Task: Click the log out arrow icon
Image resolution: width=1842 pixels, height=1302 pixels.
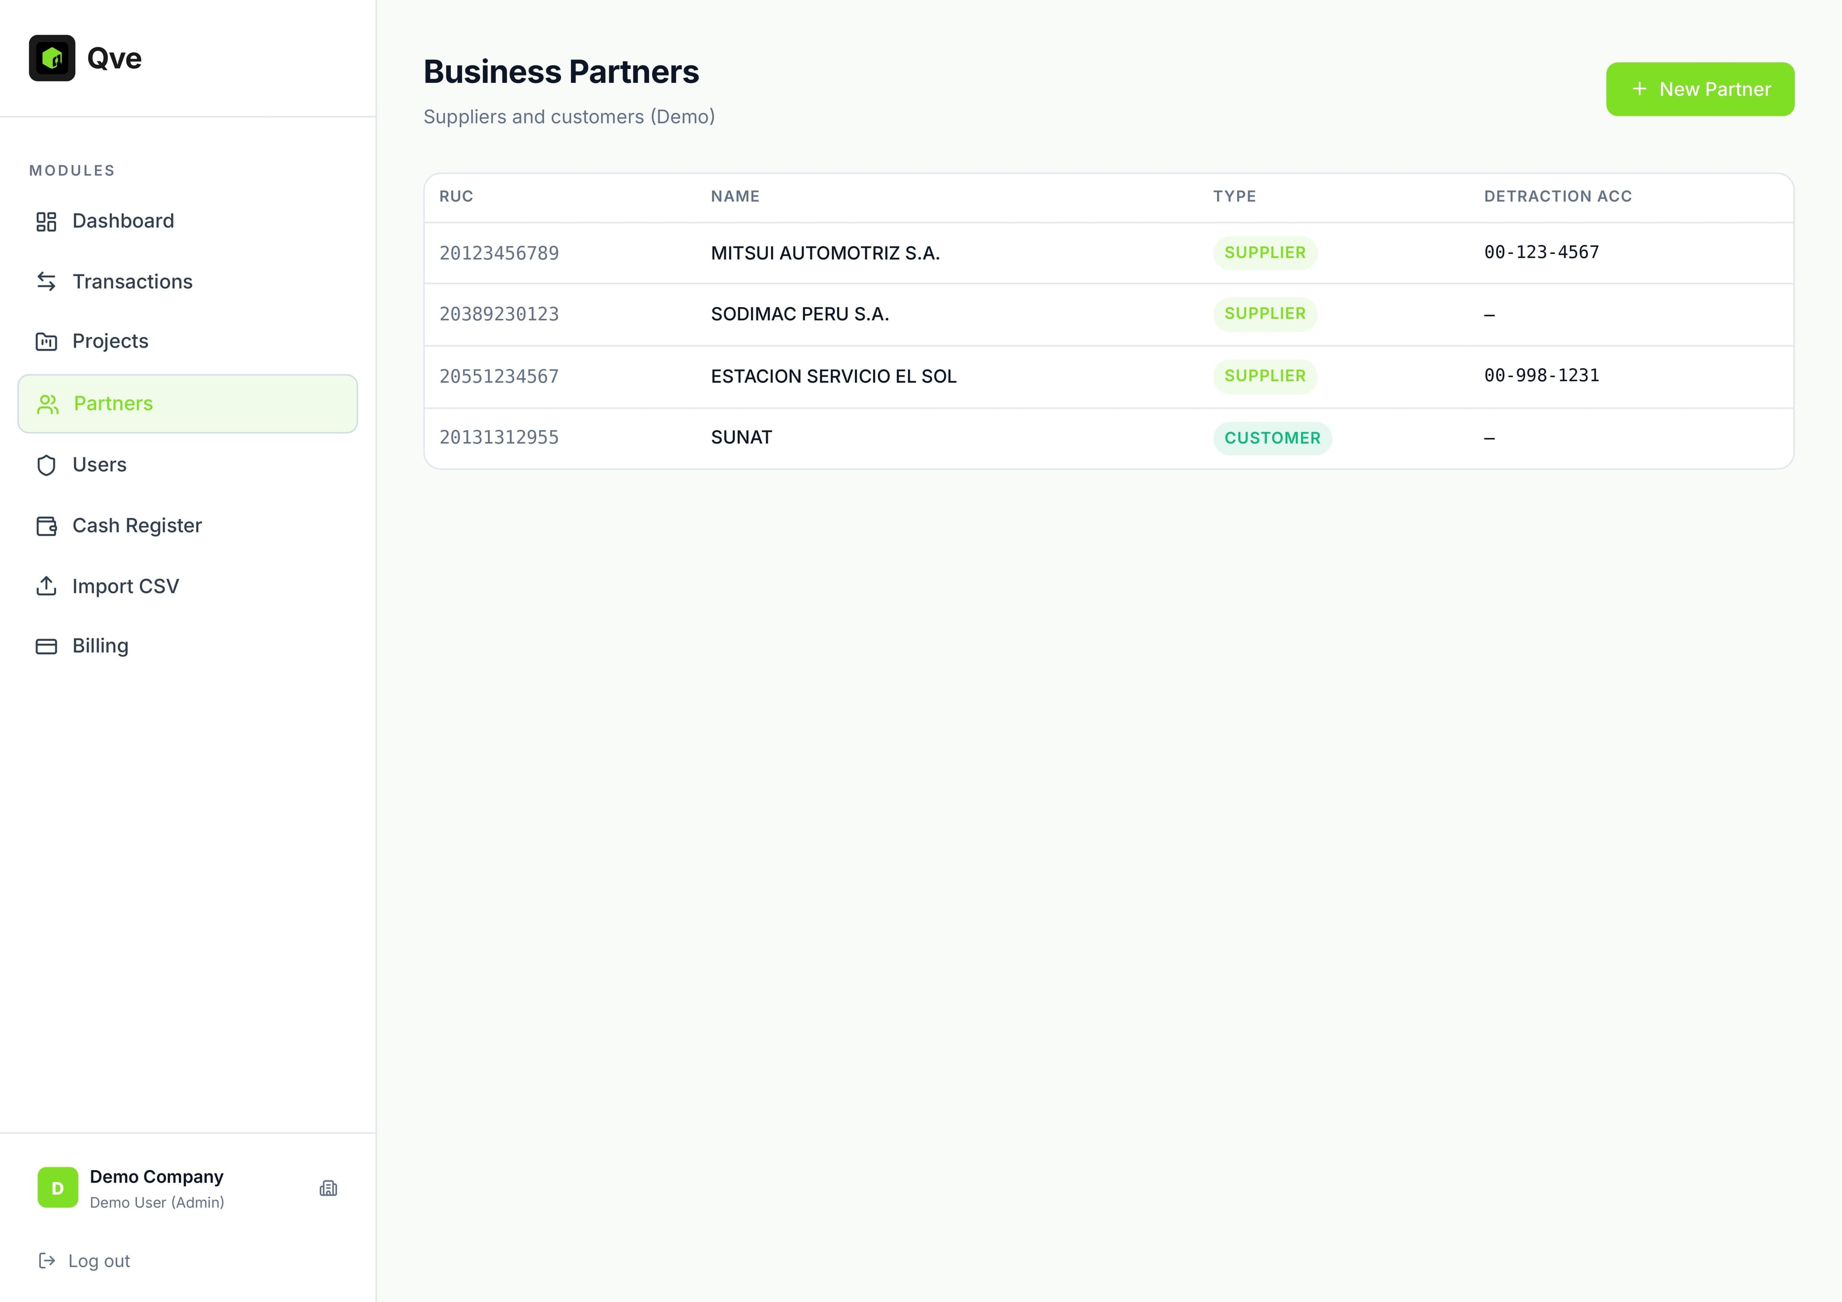Action: coord(47,1259)
